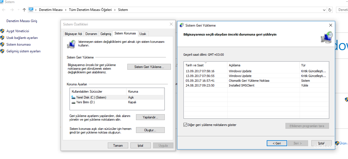This screenshot has height=159, width=348.
Task: Switch to Gelişmiş tab
Action: 106,34
